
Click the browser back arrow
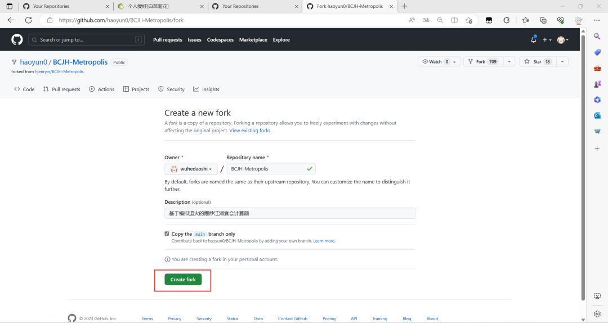[x=11, y=20]
